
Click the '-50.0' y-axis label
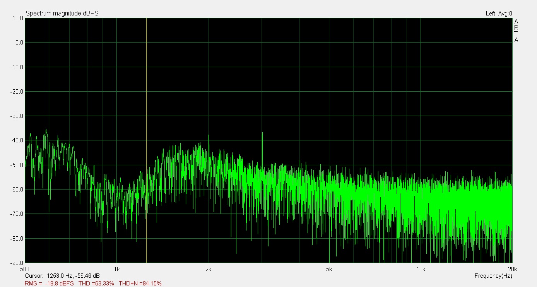[16, 165]
